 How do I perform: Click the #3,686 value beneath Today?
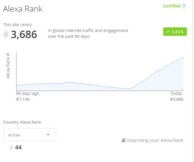(177, 99)
